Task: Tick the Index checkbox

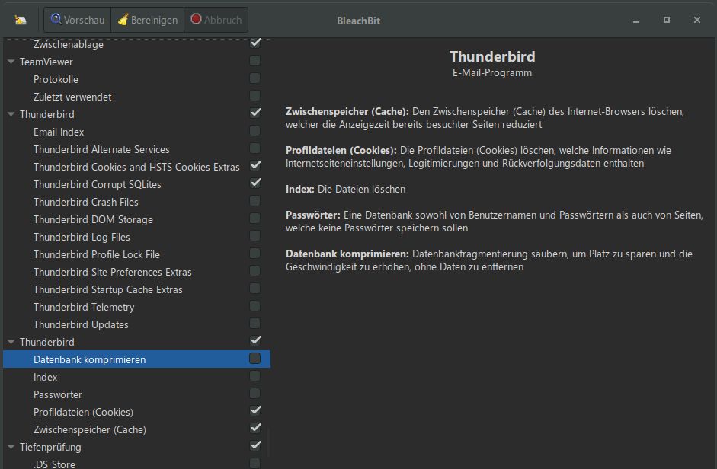Action: tap(255, 376)
